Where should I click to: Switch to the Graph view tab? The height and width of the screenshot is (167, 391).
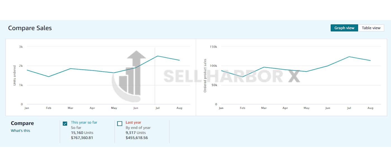(344, 28)
